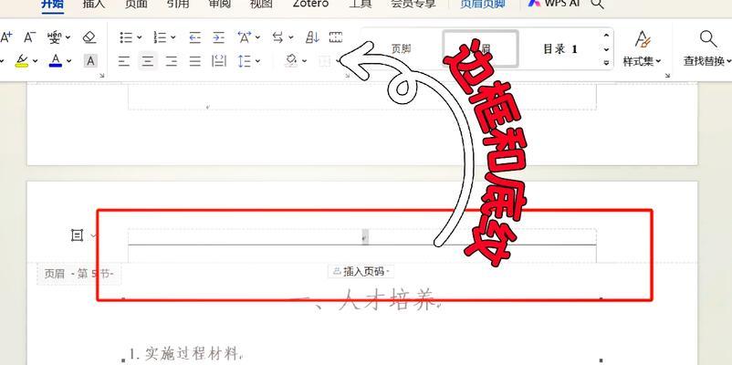Screen dimensions: 732x365
Task: Click the 插入页码 button
Action: tap(361, 271)
